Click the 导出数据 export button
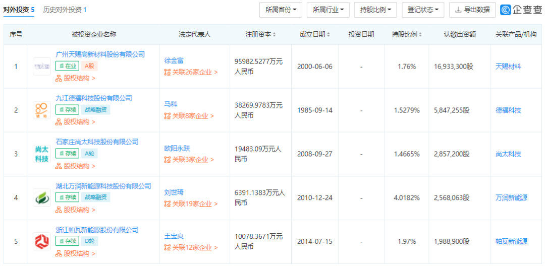This screenshot has width=545, height=267. (472, 10)
